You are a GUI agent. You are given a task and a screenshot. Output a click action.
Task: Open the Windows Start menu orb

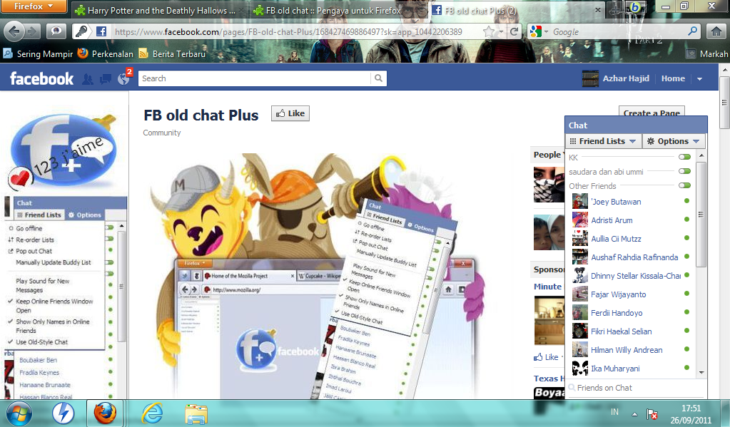pos(18,413)
